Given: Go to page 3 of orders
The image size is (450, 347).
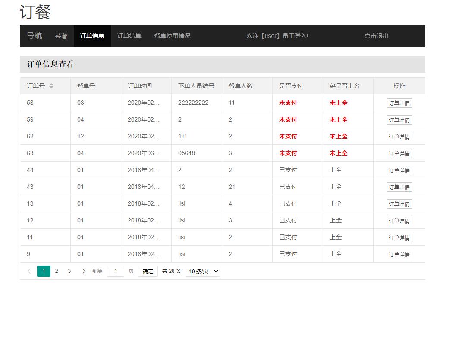Looking at the screenshot, I should coord(69,271).
